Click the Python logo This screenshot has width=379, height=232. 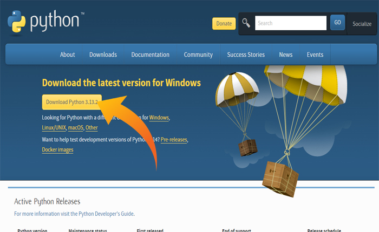43,21
